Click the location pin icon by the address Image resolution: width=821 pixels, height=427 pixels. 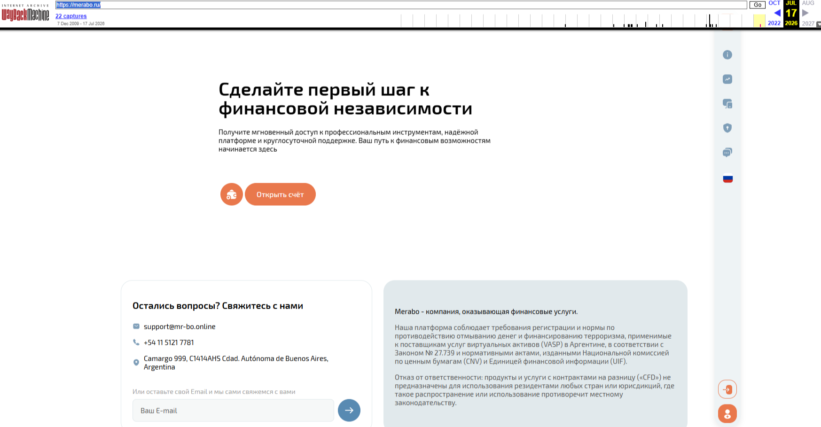click(136, 363)
